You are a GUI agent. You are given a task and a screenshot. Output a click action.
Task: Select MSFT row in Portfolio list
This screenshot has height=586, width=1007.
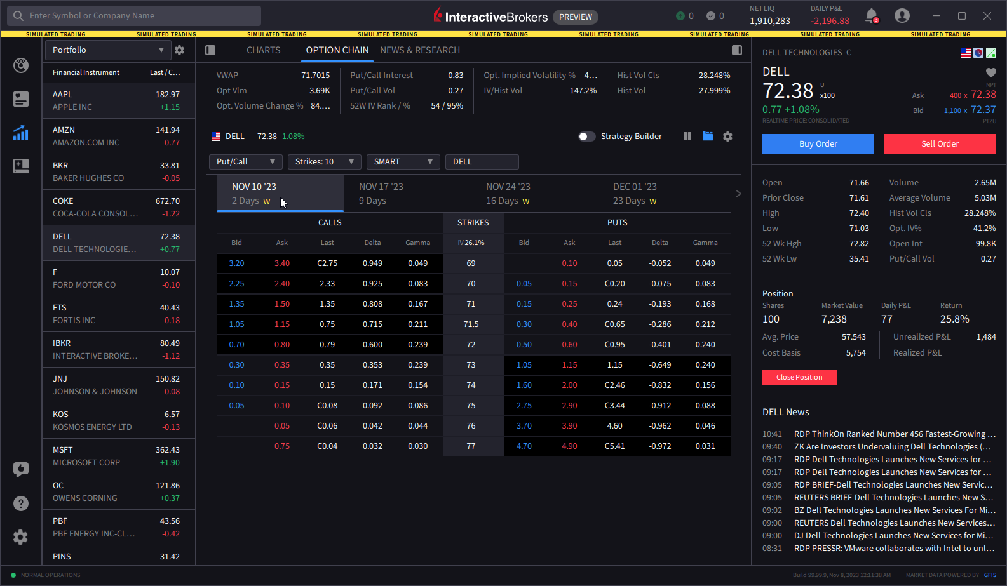(x=119, y=456)
